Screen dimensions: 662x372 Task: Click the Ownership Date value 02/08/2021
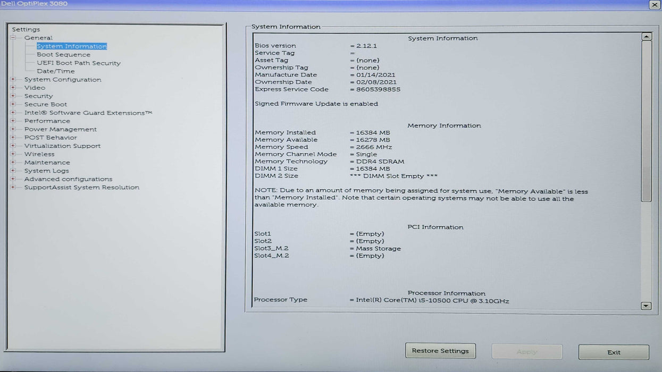[375, 82]
